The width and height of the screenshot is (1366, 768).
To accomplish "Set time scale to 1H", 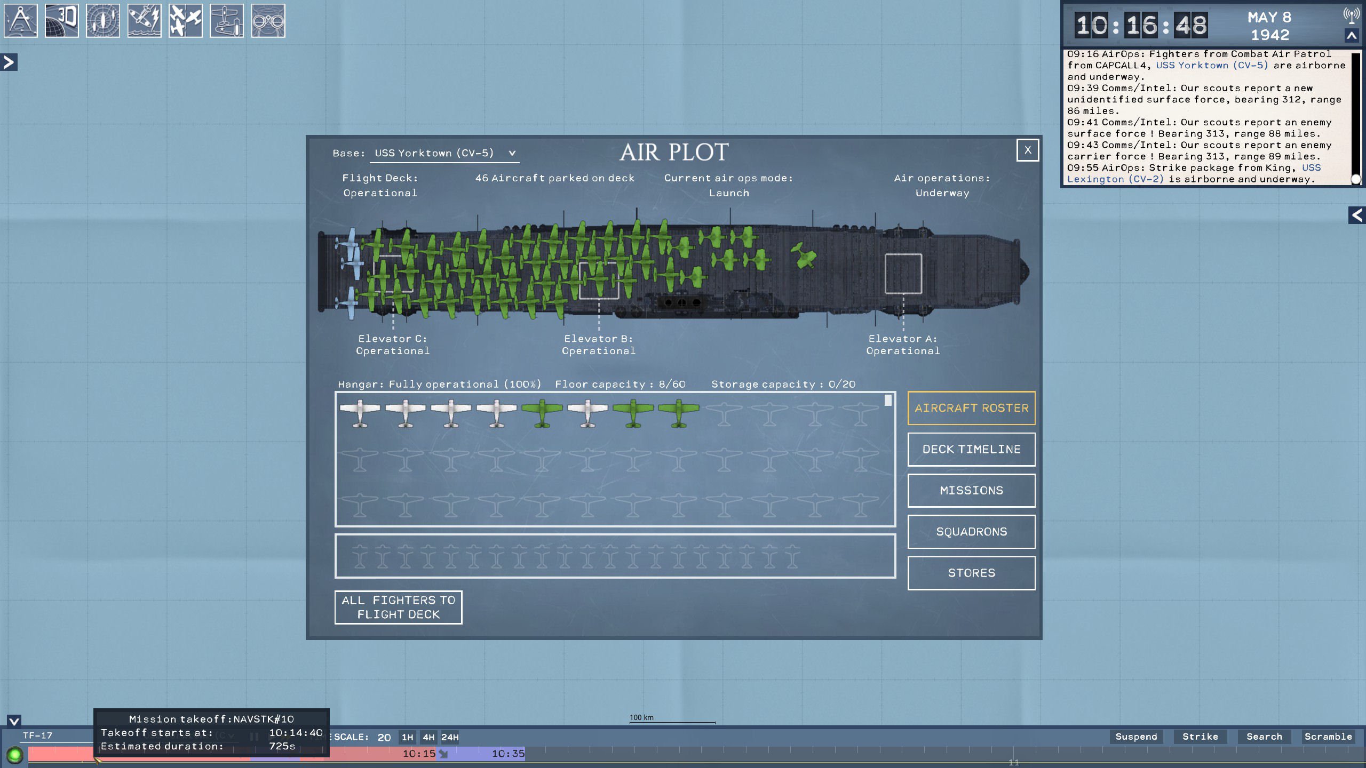I will pyautogui.click(x=408, y=737).
